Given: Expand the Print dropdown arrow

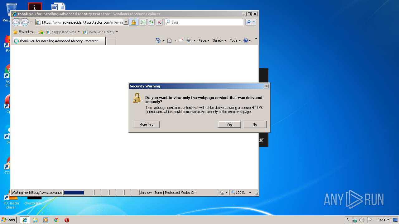Looking at the screenshot, I should (x=194, y=40).
